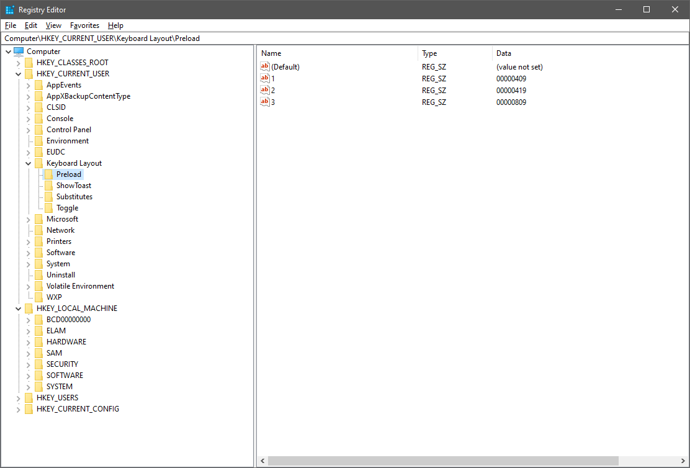Open the Help menu

point(115,25)
